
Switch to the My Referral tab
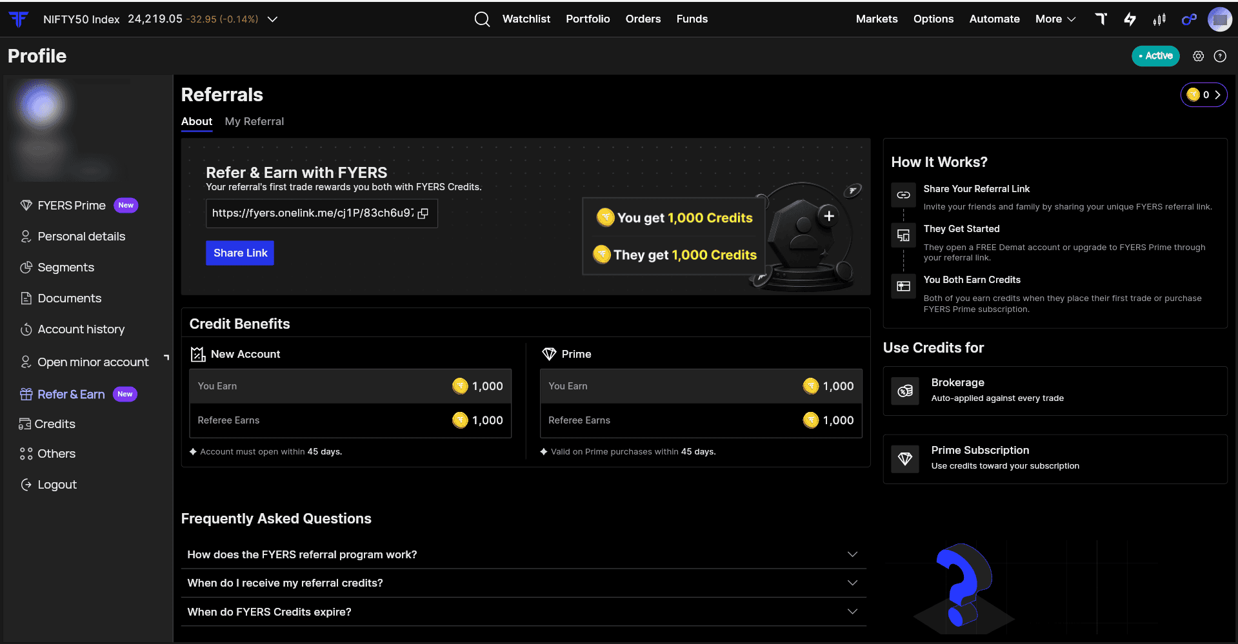click(254, 121)
